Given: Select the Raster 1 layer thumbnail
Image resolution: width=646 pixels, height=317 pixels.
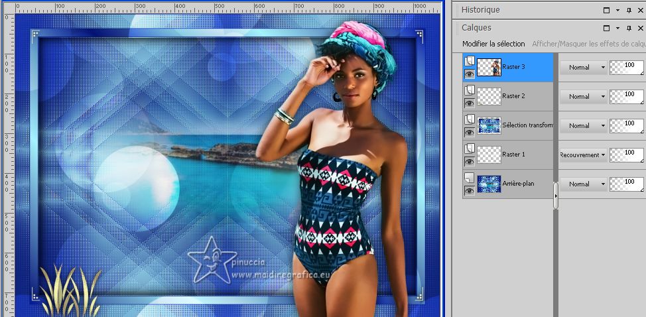Looking at the screenshot, I should [489, 155].
